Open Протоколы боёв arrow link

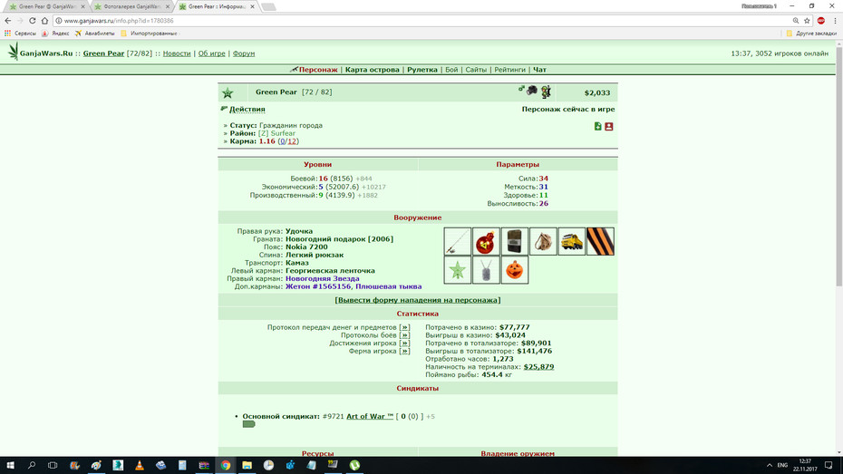click(x=404, y=335)
